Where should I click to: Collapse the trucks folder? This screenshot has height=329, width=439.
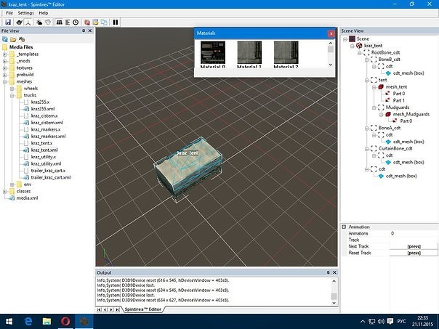[x=12, y=95]
